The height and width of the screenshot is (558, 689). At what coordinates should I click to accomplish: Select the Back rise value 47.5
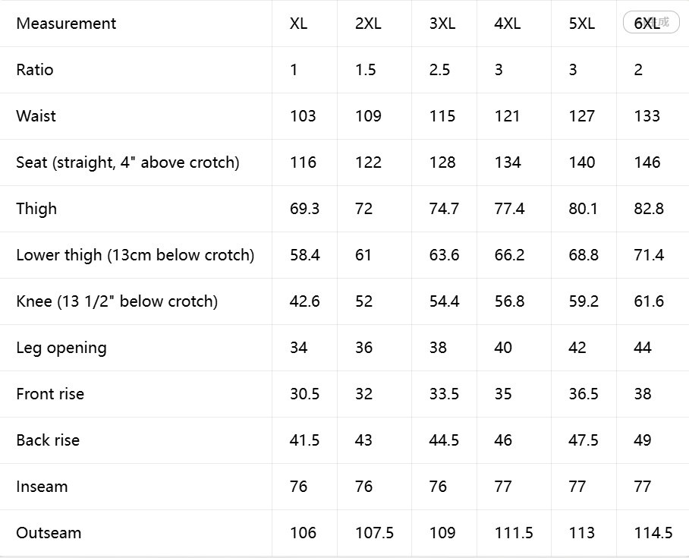[x=583, y=440]
